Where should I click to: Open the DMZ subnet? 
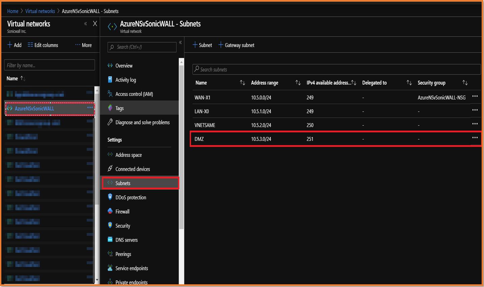pos(199,139)
